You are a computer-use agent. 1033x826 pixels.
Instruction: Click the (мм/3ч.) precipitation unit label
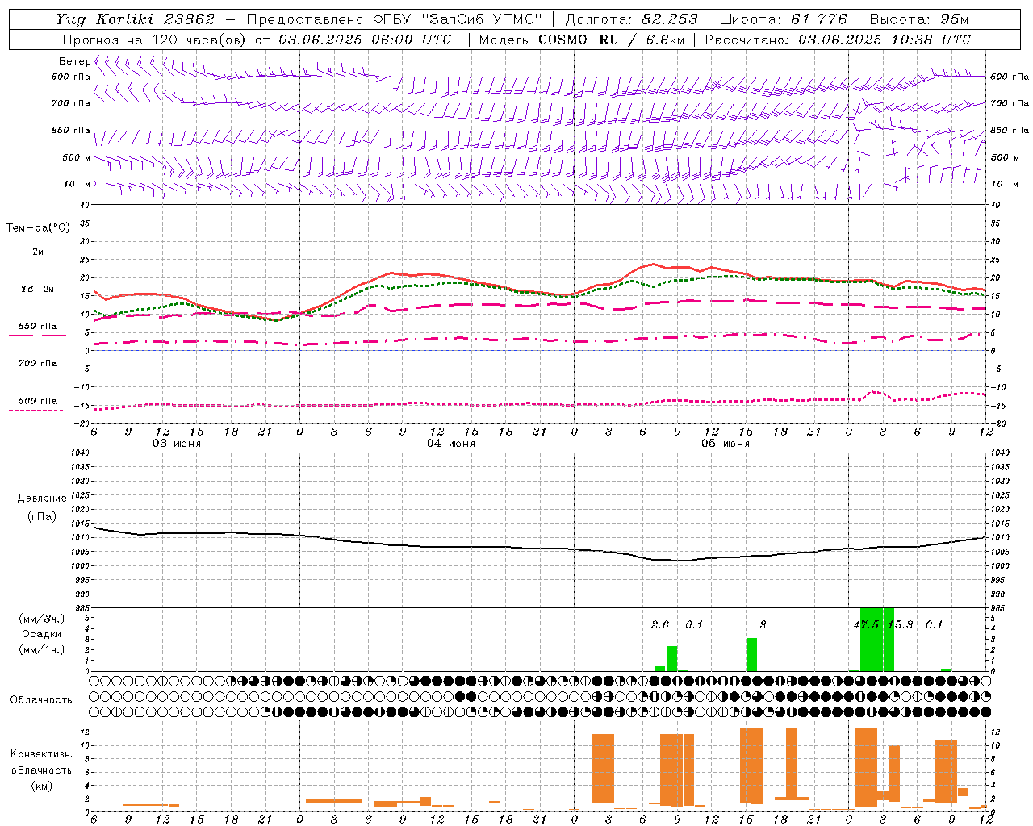coord(42,619)
